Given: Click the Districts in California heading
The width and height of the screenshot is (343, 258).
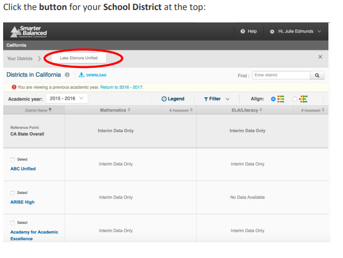Looking at the screenshot, I should pyautogui.click(x=34, y=75).
